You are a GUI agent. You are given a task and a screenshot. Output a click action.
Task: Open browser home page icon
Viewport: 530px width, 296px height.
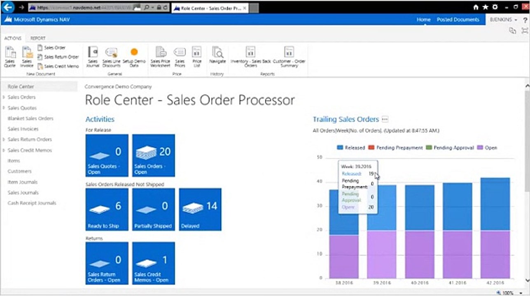(476, 7)
